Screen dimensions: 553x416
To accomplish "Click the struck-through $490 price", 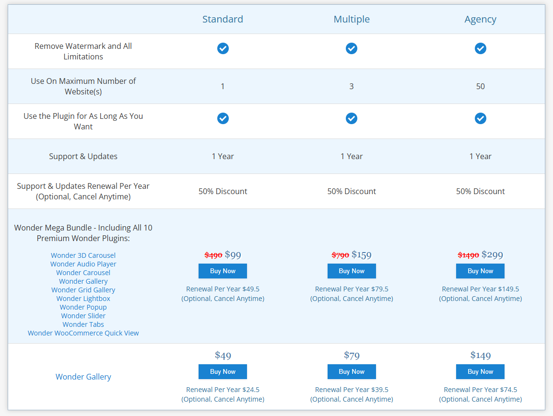I will coord(213,255).
